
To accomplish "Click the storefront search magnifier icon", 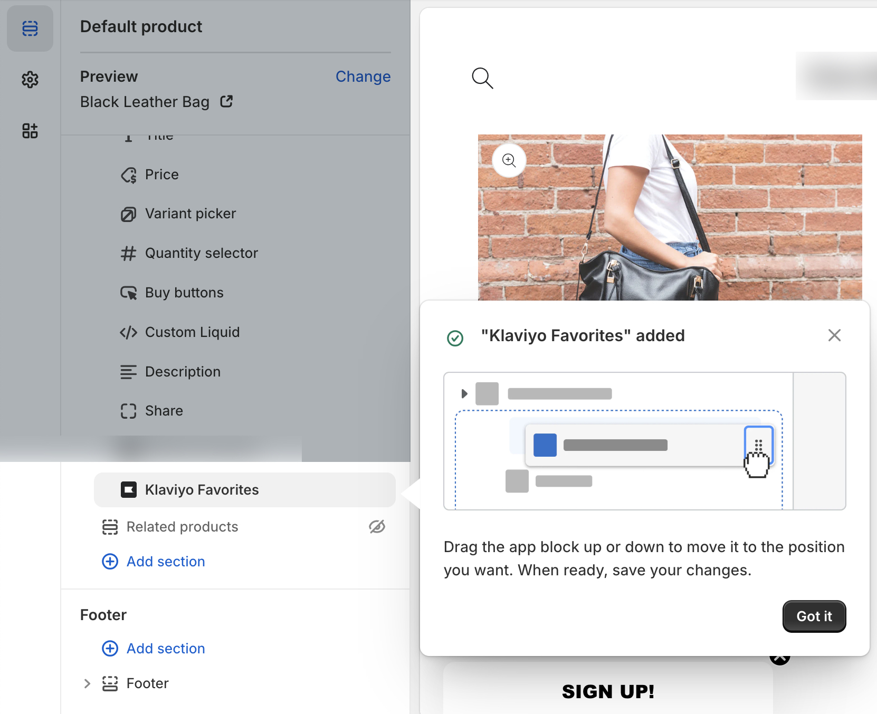I will (x=482, y=78).
